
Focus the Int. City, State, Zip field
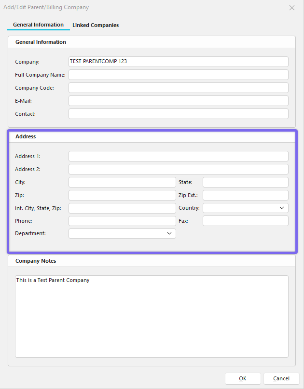[x=122, y=208]
